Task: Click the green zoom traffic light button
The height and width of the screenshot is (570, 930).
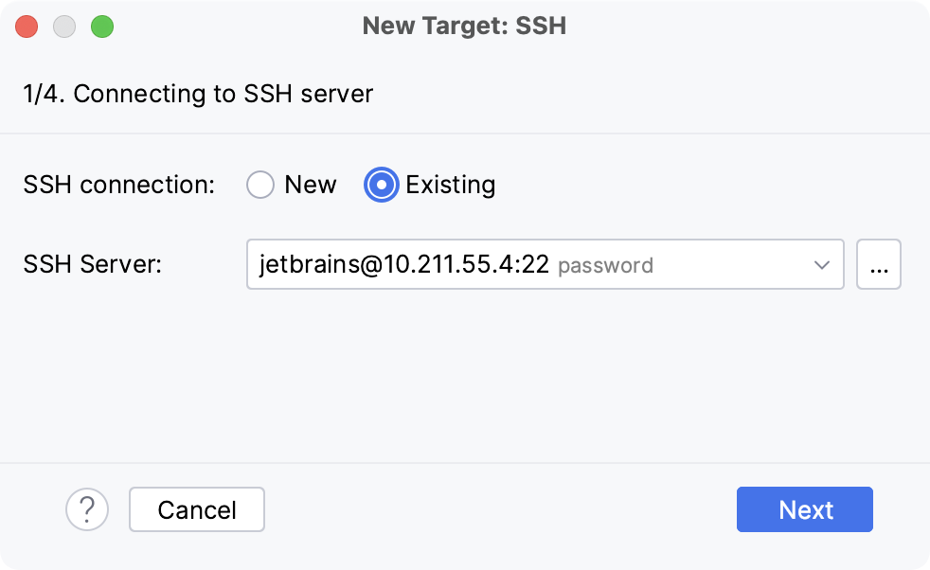Action: click(104, 26)
